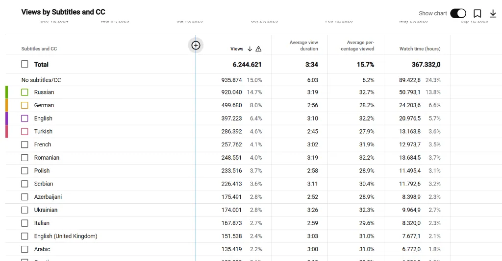Check the Serbian checkbox
Viewport: 502px width, 261px height.
click(x=25, y=184)
